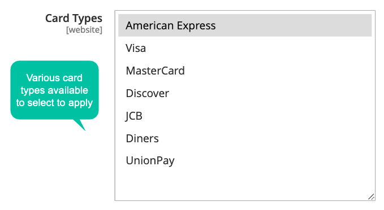The width and height of the screenshot is (384, 210).
Task: Choose Diners in the multiselect
Action: (245, 138)
